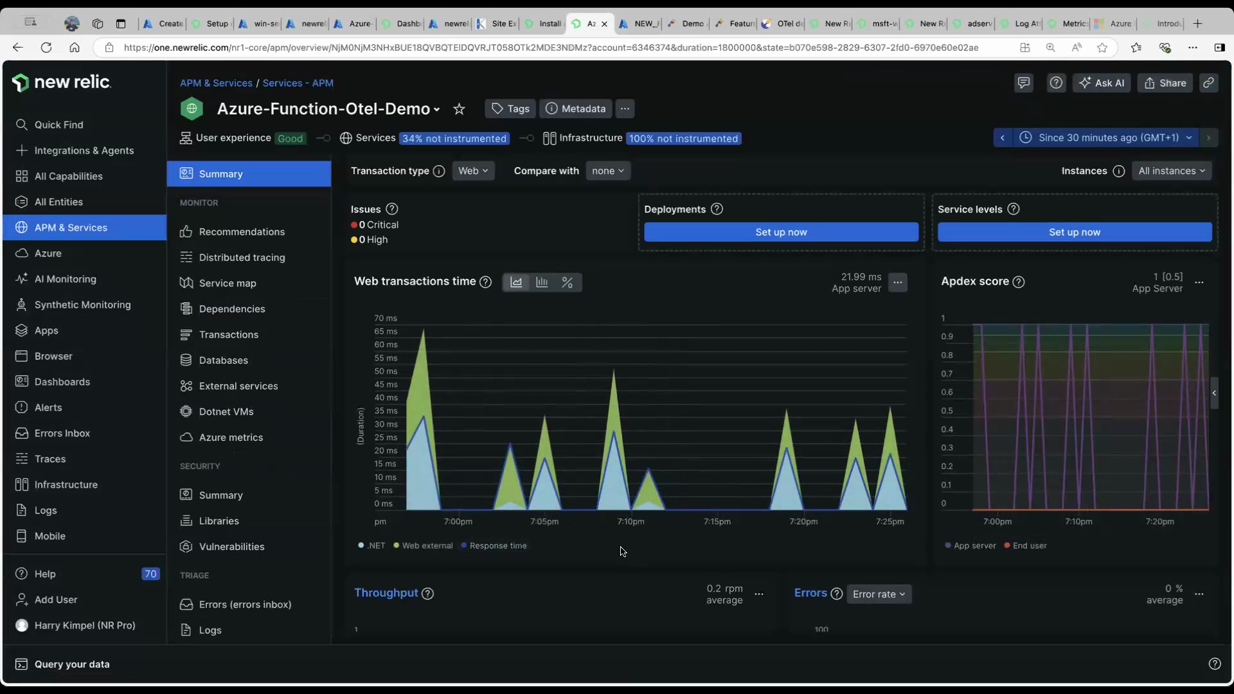This screenshot has width=1234, height=694.
Task: Copy the permalink via link icon
Action: (x=1209, y=83)
